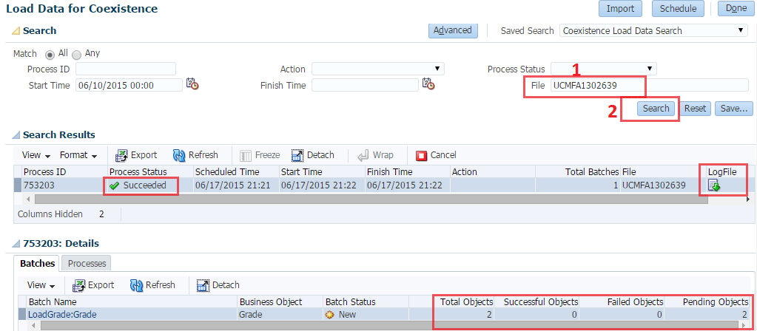Image resolution: width=757 pixels, height=331 pixels.
Task: Refresh the Search Results table
Action: (x=195, y=155)
